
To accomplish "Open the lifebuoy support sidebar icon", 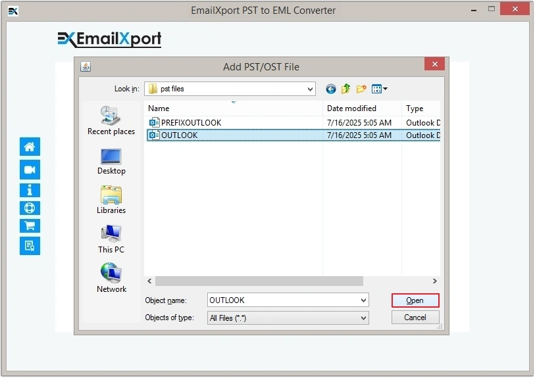I will tap(30, 208).
